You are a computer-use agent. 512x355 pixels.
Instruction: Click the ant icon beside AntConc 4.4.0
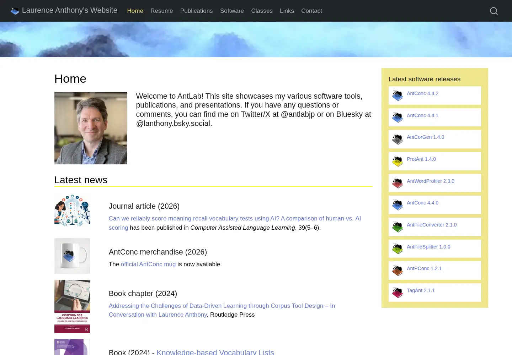tap(398, 205)
